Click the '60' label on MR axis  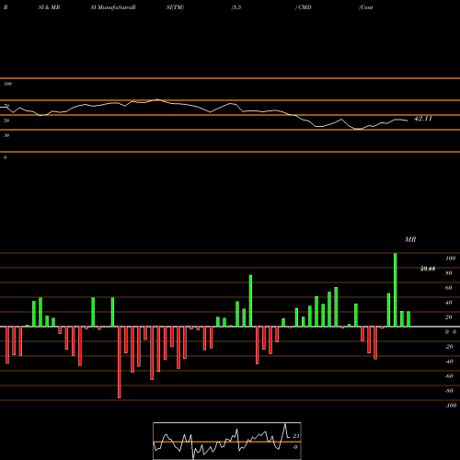pyautogui.click(x=448, y=288)
